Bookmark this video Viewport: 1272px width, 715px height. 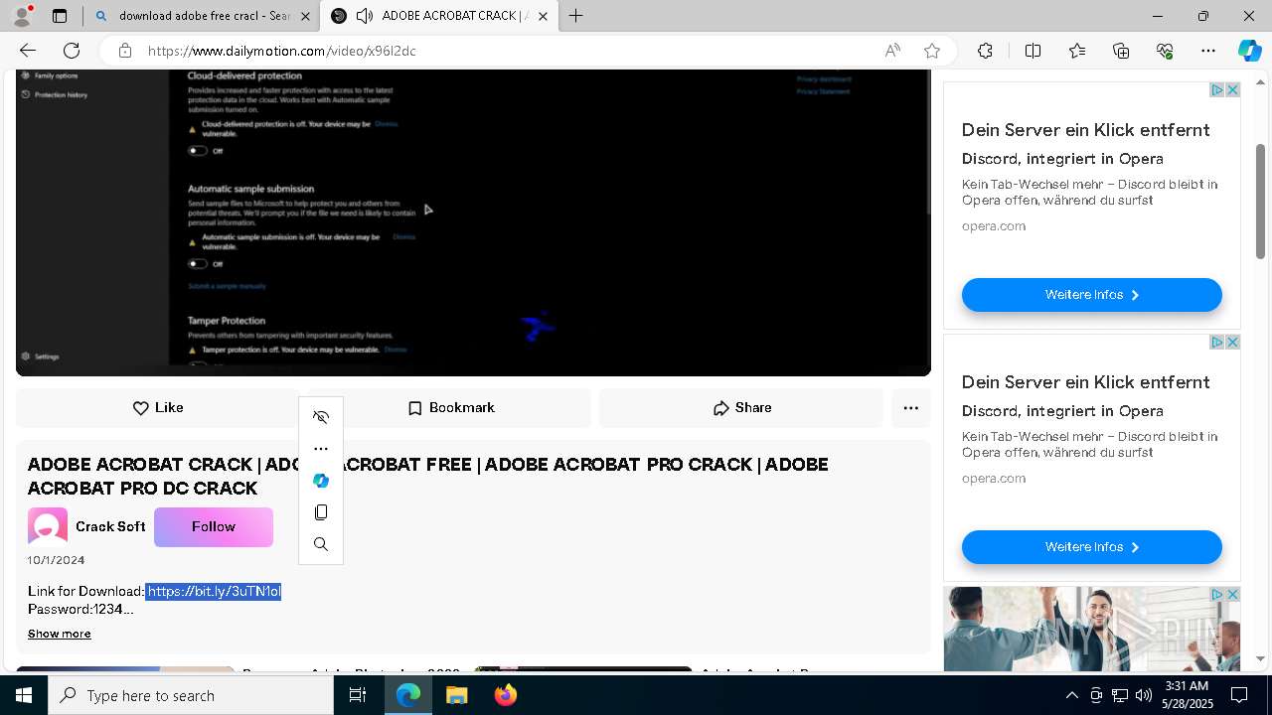coord(451,408)
